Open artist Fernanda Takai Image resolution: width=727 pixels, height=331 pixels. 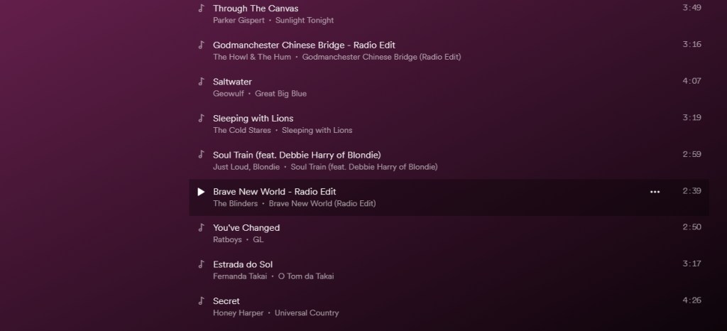(240, 276)
